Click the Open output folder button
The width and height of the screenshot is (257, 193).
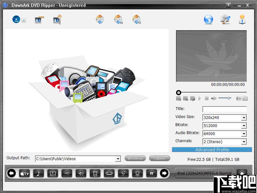[160, 158]
